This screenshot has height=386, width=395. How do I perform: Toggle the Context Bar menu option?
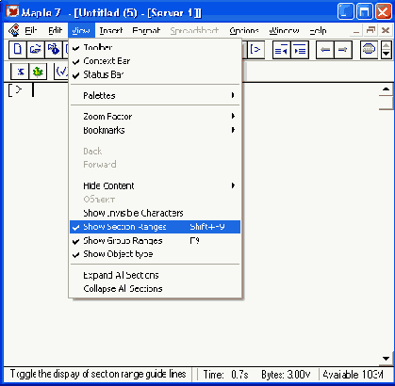155,61
